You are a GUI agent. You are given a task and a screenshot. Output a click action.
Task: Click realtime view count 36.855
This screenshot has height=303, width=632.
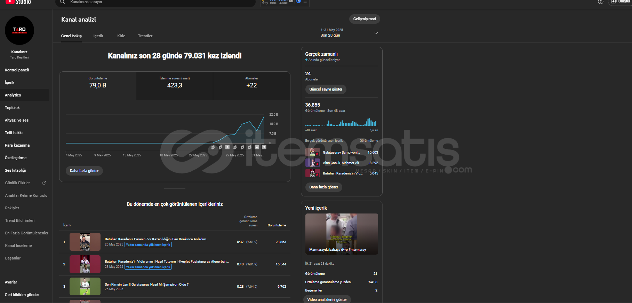tap(312, 105)
